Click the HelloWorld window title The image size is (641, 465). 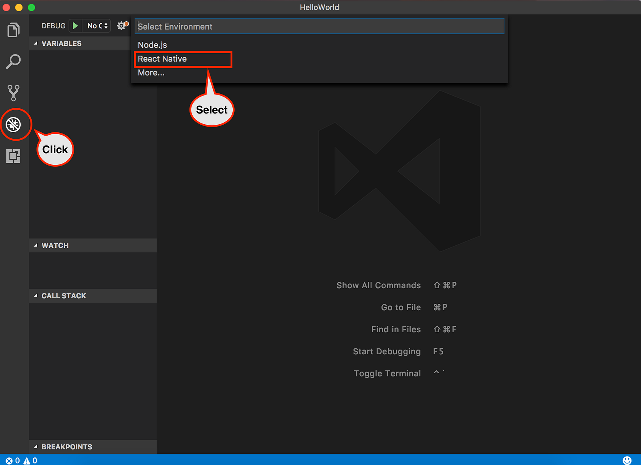click(x=319, y=7)
